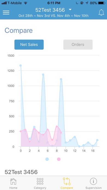Tap the 52Test 3456 section heading

[21, 172]
